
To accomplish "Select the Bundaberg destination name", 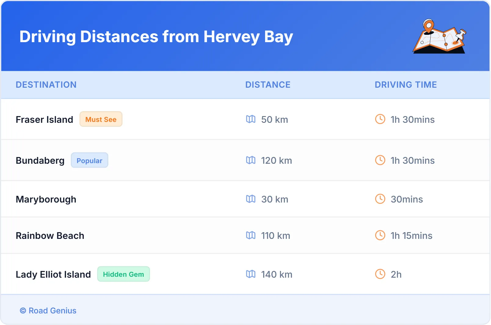I will coord(40,161).
